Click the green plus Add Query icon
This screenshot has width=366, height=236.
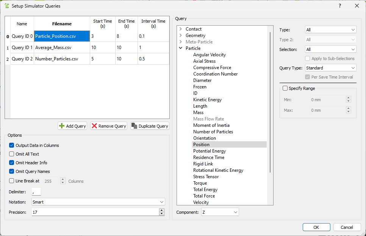[62, 126]
